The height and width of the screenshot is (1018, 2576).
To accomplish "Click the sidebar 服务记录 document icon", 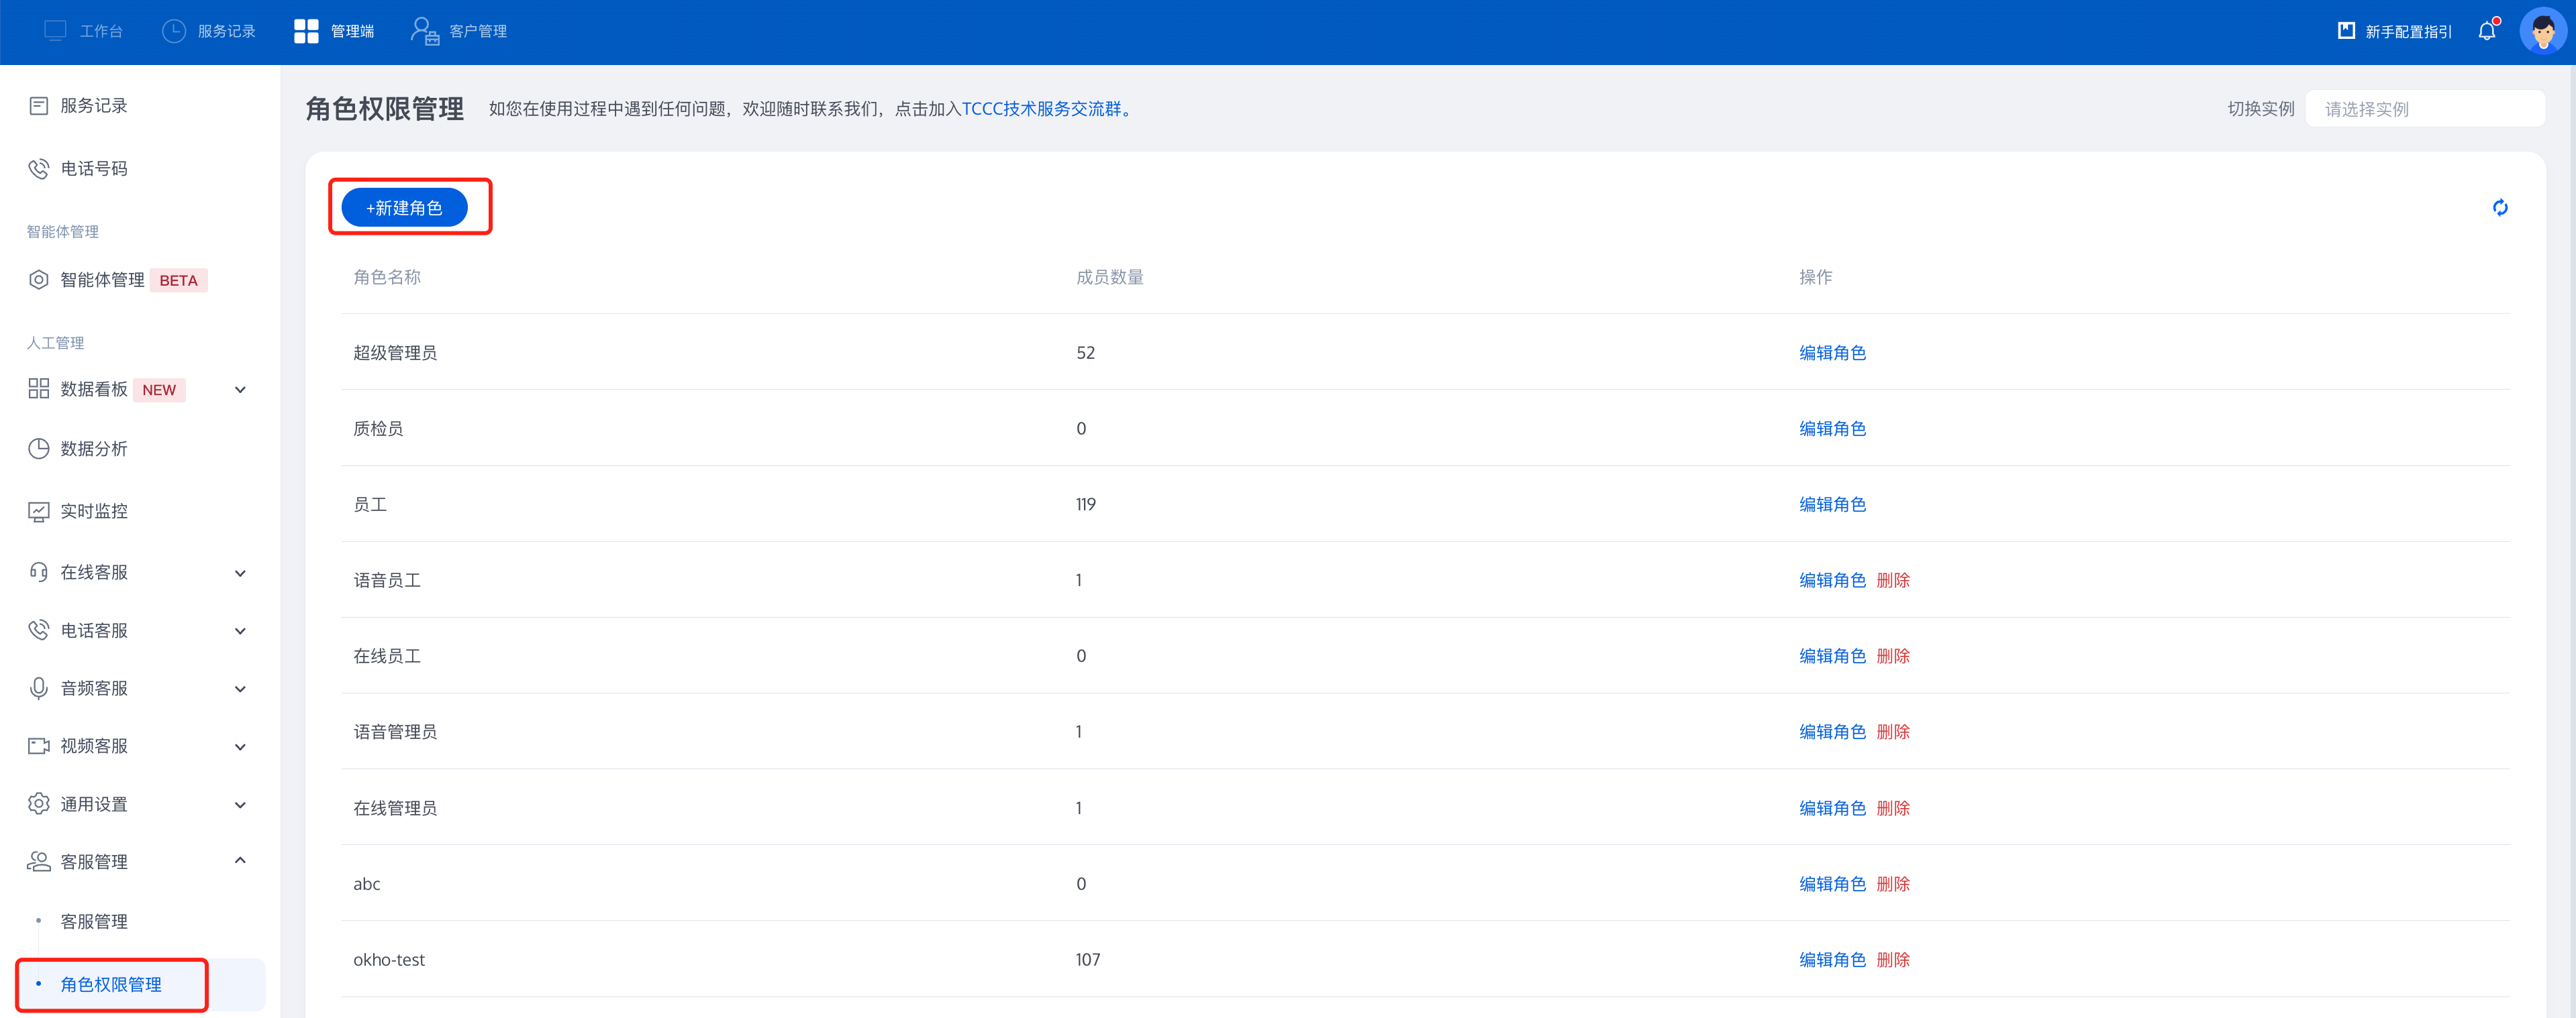I will tap(39, 106).
